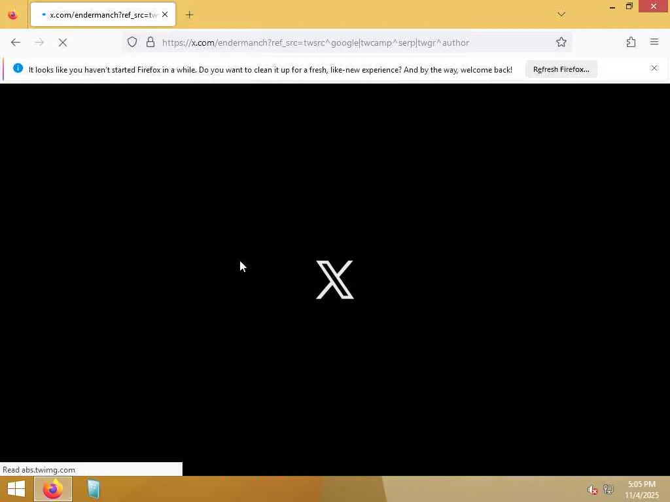Open the Windows Start button

[x=16, y=489]
